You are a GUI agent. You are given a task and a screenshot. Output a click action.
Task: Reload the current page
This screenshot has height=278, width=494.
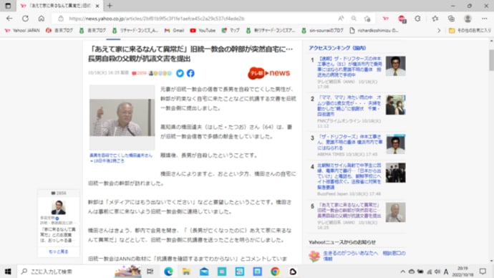click(x=25, y=19)
